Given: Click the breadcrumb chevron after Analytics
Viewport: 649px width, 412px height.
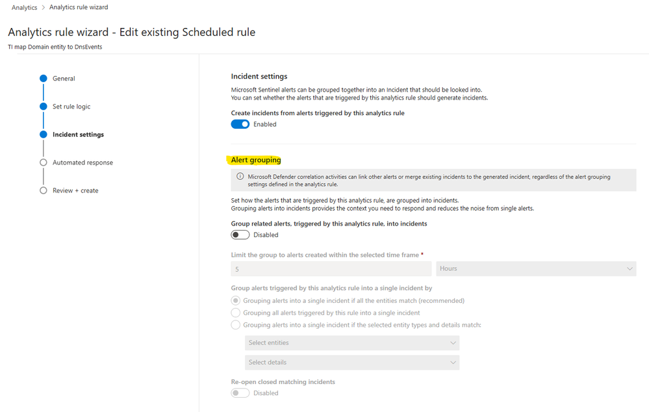Looking at the screenshot, I should pyautogui.click(x=44, y=7).
